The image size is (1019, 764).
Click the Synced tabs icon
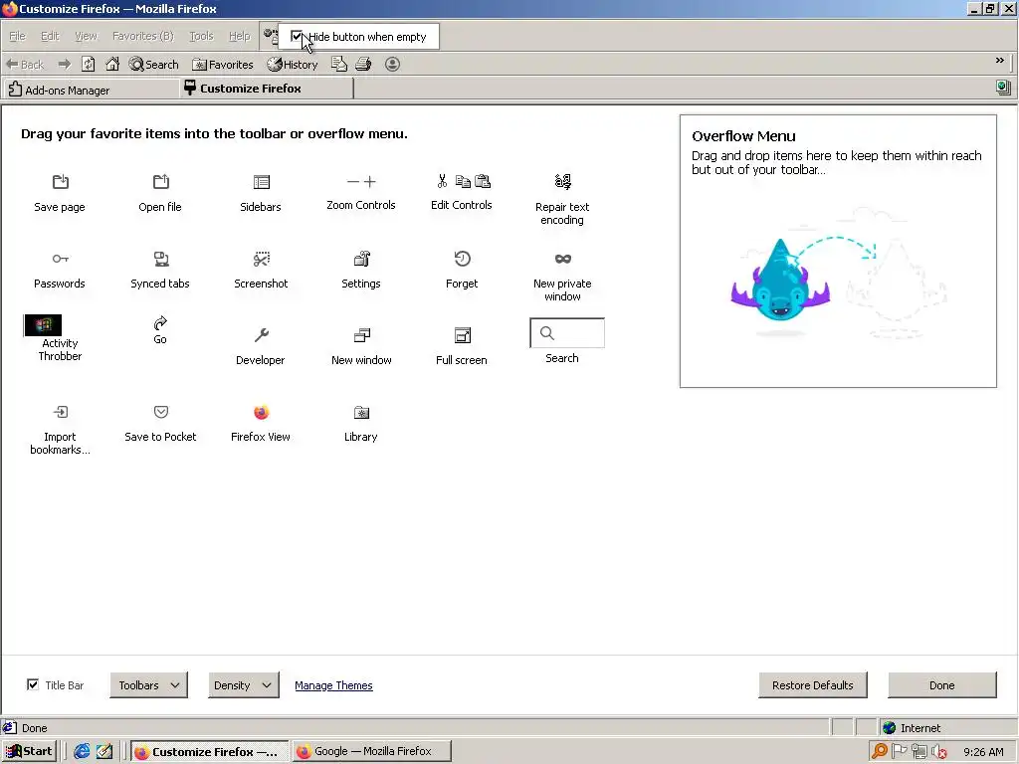click(160, 259)
